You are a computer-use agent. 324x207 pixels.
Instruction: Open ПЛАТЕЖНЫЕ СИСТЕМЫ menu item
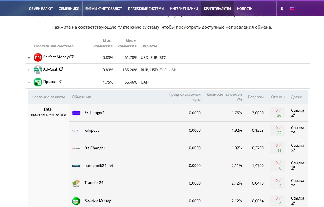click(x=146, y=9)
